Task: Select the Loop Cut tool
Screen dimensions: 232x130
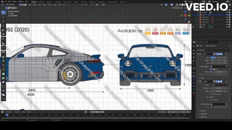Action: coord(3,65)
